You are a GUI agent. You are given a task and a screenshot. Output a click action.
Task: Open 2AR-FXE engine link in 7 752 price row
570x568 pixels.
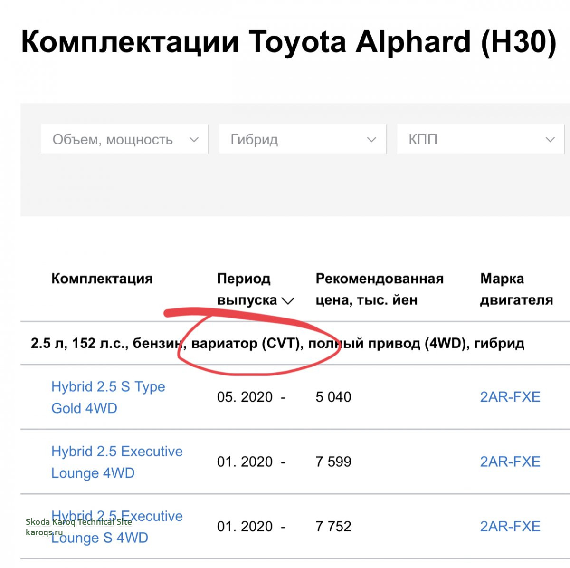[510, 526]
